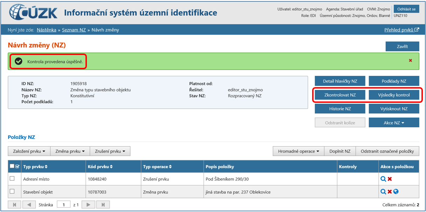
Task: Toggle select-all checkbox in table header
Action: [12, 167]
